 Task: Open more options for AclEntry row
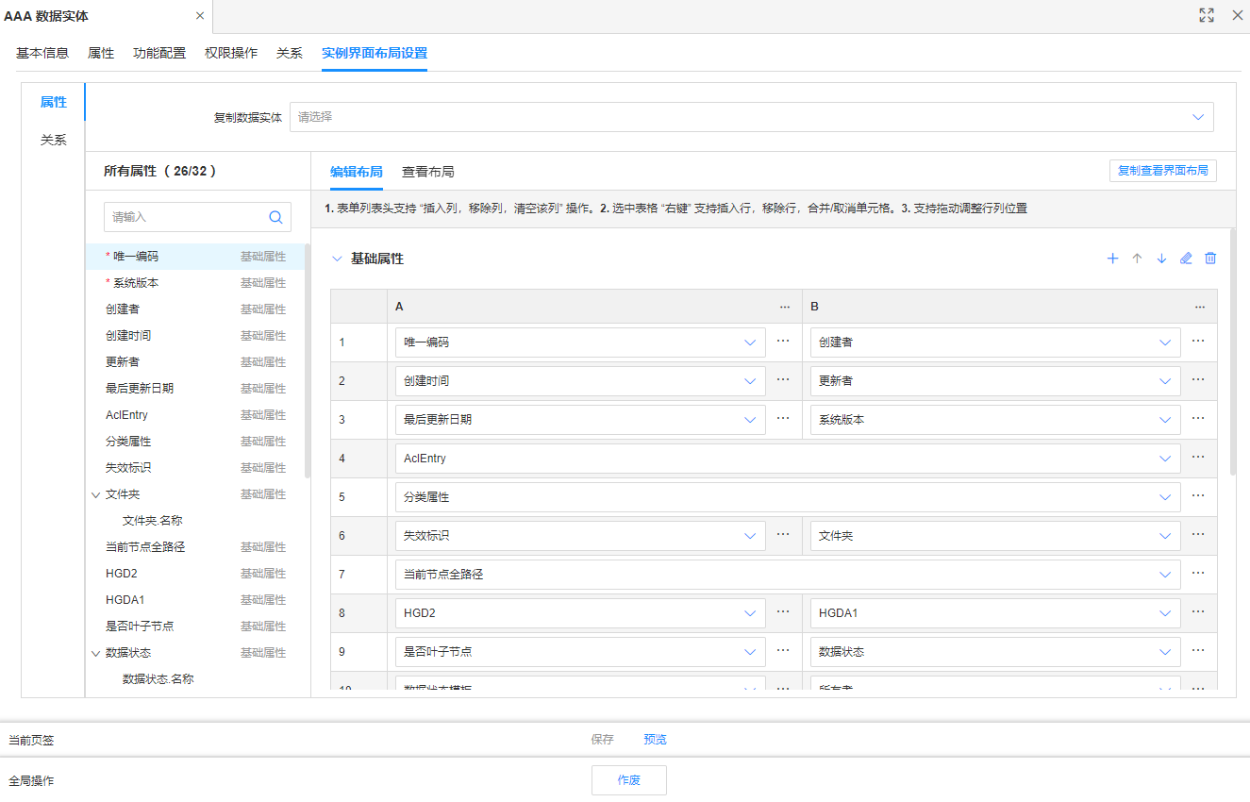[x=1198, y=457]
